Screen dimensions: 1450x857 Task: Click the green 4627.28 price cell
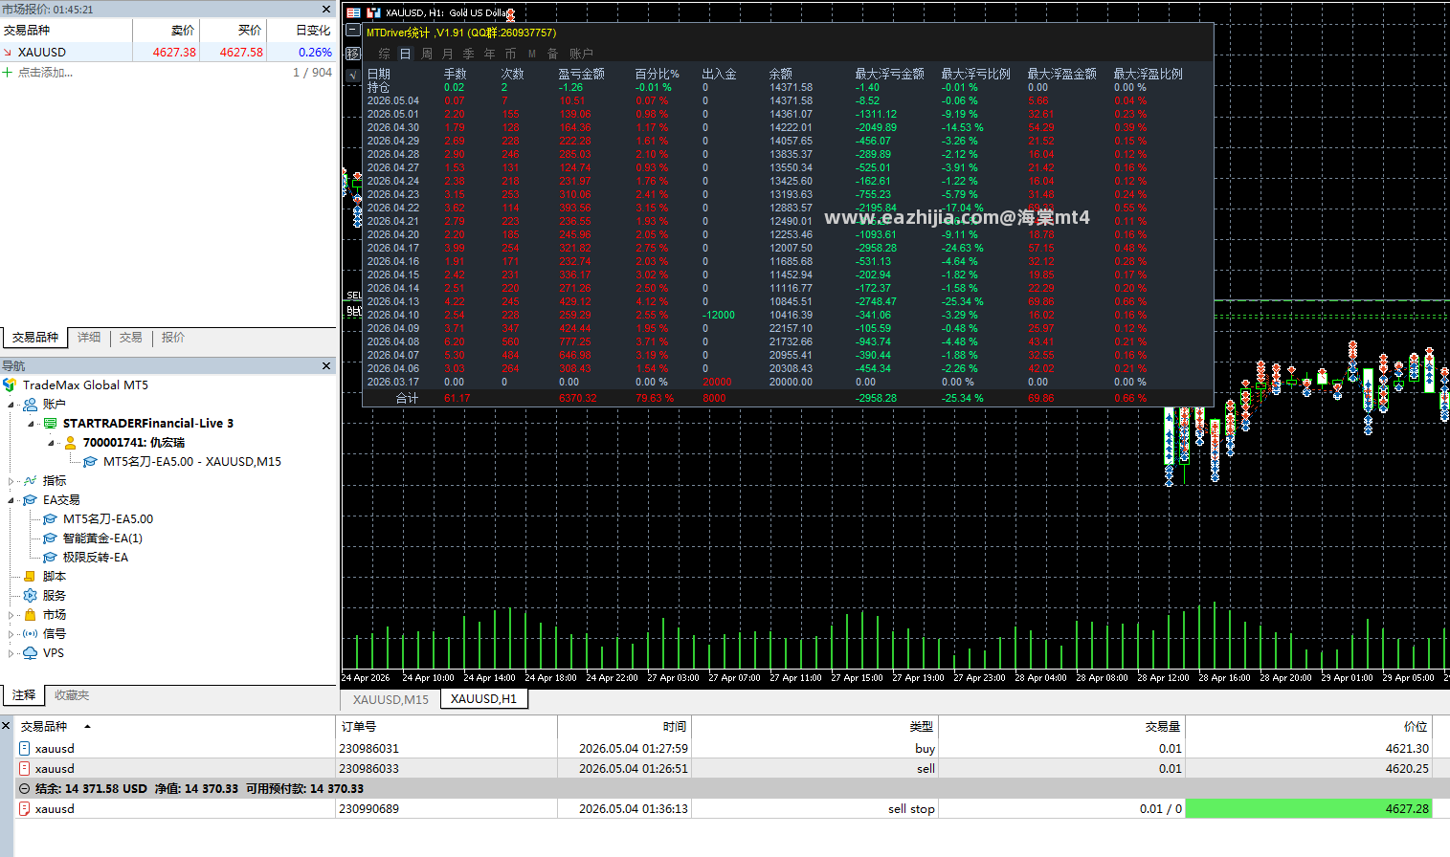coord(1308,808)
